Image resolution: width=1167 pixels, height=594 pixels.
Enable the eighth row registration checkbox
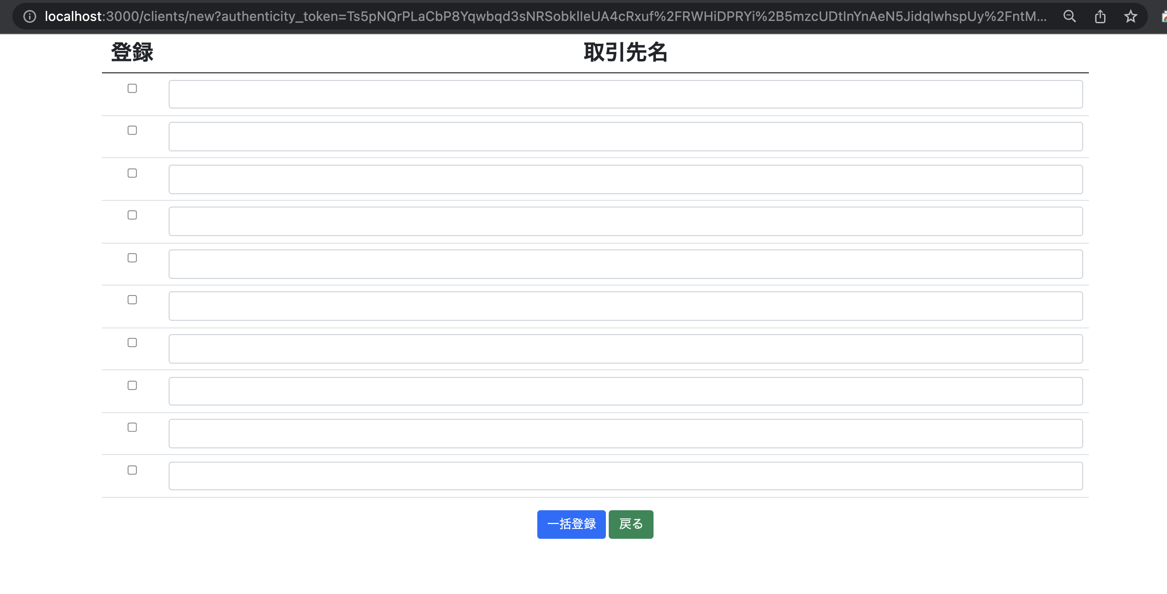coord(132,386)
